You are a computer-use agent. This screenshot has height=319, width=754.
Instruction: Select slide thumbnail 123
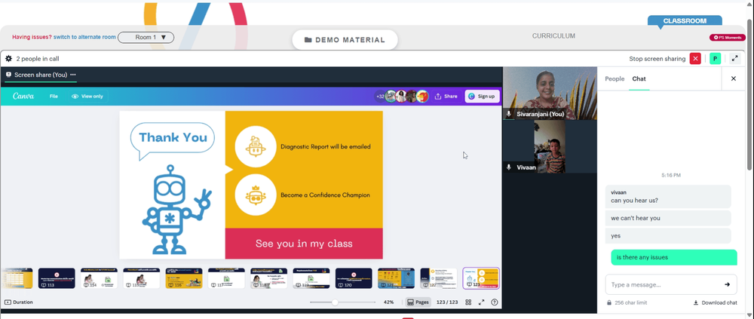pyautogui.click(x=481, y=278)
